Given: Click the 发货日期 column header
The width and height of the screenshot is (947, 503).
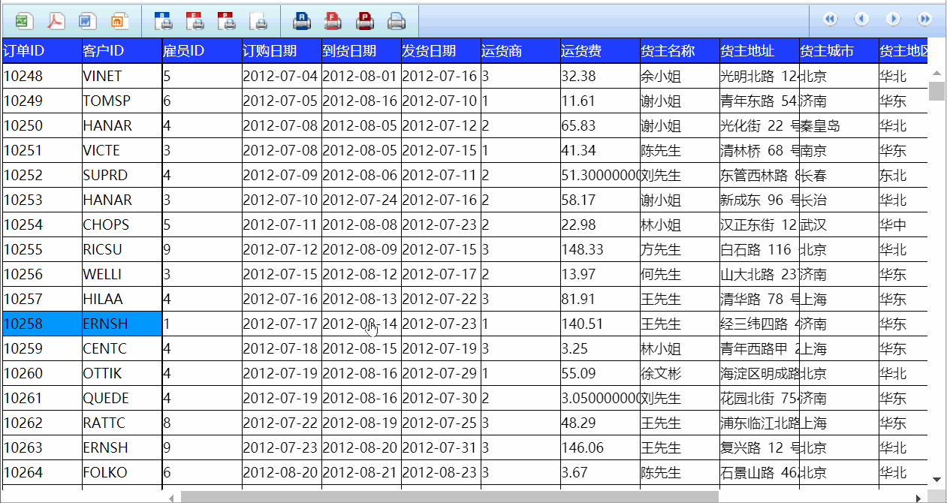Looking at the screenshot, I should (441, 51).
